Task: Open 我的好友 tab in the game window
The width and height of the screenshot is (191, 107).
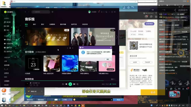Action: 30,100
